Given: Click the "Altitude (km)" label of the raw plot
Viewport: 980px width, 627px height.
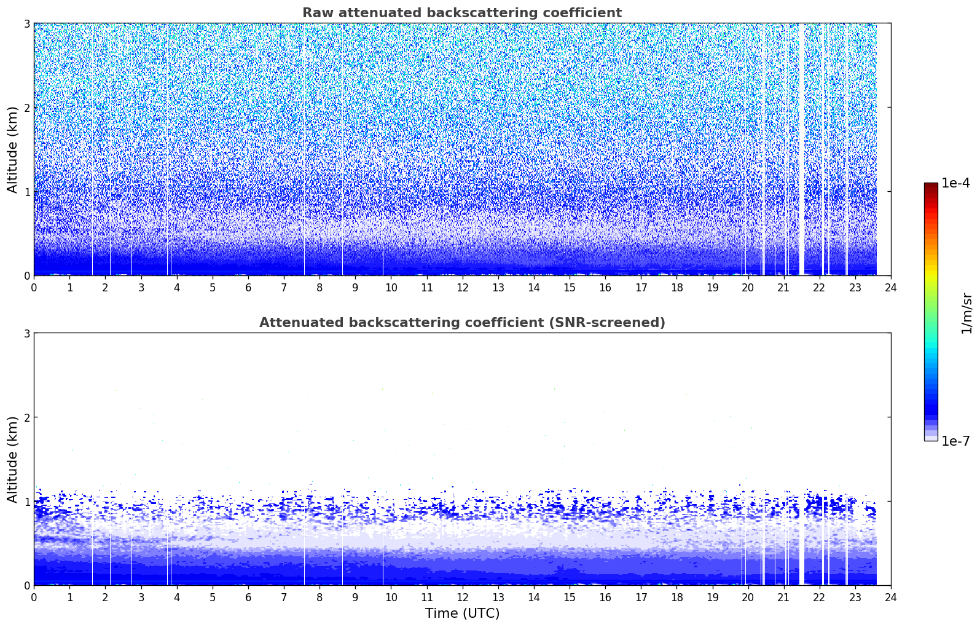Looking at the screenshot, I should 12,149.
